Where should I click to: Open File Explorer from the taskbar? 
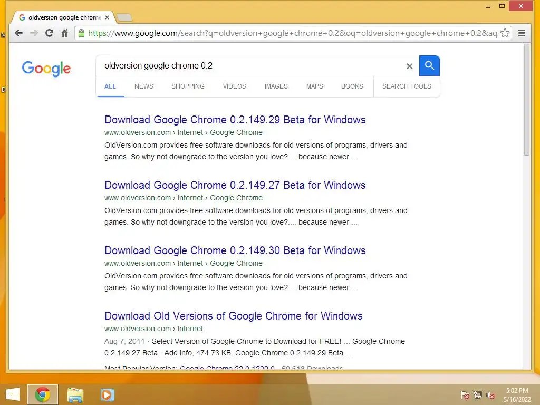75,394
